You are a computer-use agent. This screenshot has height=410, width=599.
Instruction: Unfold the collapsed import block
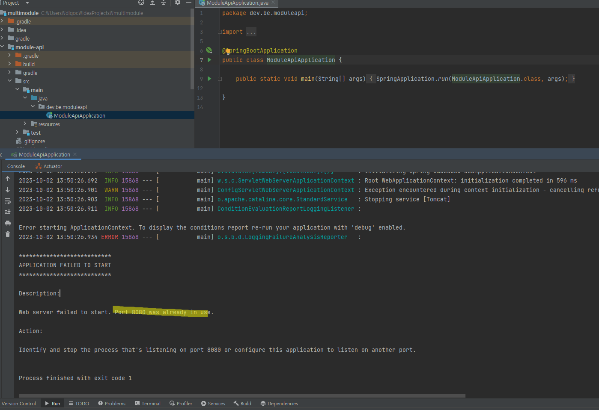(220, 32)
